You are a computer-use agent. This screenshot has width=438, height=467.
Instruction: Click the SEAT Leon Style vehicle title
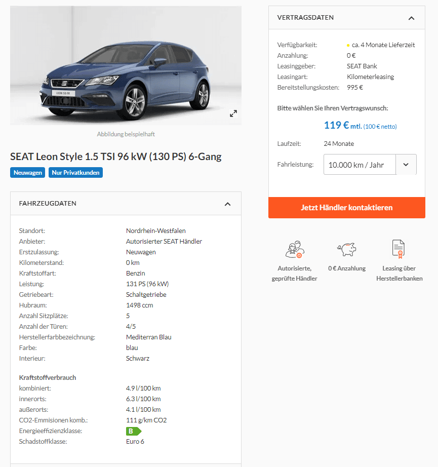coord(116,157)
